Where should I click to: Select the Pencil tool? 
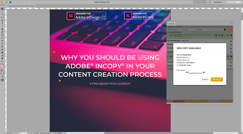[2, 32]
